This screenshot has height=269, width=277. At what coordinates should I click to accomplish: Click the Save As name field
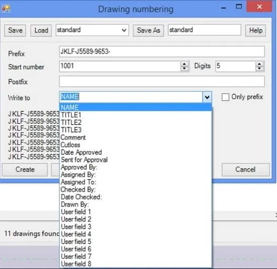pos(204,30)
